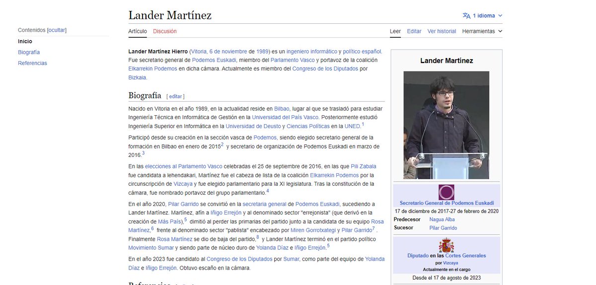Open predecessor Nagua Alba link
The image size is (596, 285).
[442, 219]
